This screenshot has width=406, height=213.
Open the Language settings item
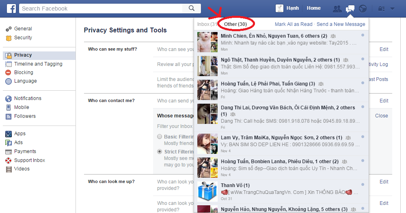pos(25,81)
